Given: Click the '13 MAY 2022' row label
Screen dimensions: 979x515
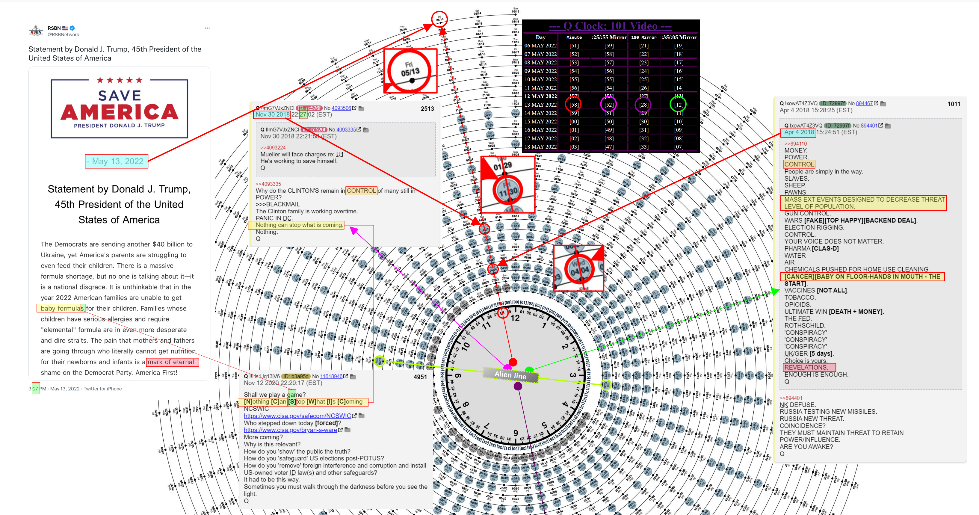Looking at the screenshot, I should pos(540,105).
